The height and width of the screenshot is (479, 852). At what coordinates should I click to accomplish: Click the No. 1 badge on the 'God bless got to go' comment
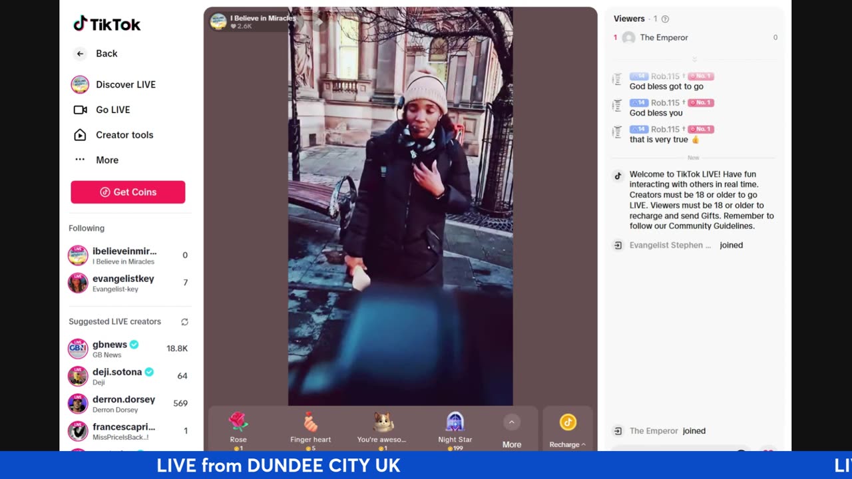pos(701,77)
